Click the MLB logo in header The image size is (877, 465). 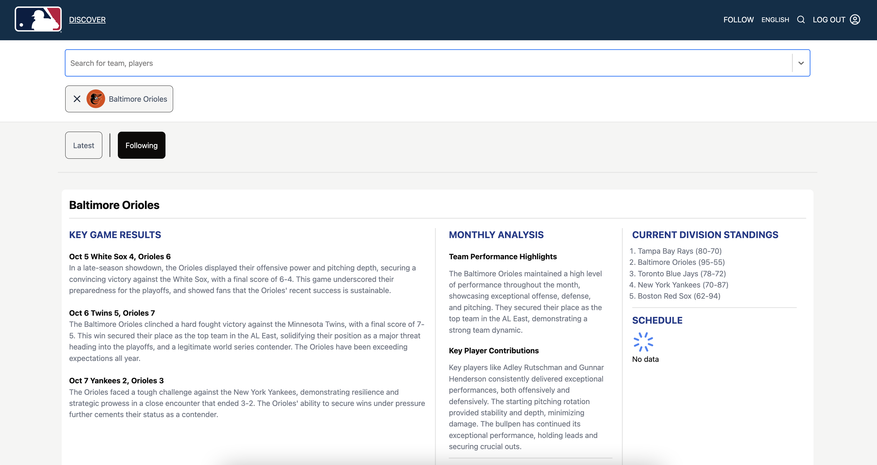(38, 19)
